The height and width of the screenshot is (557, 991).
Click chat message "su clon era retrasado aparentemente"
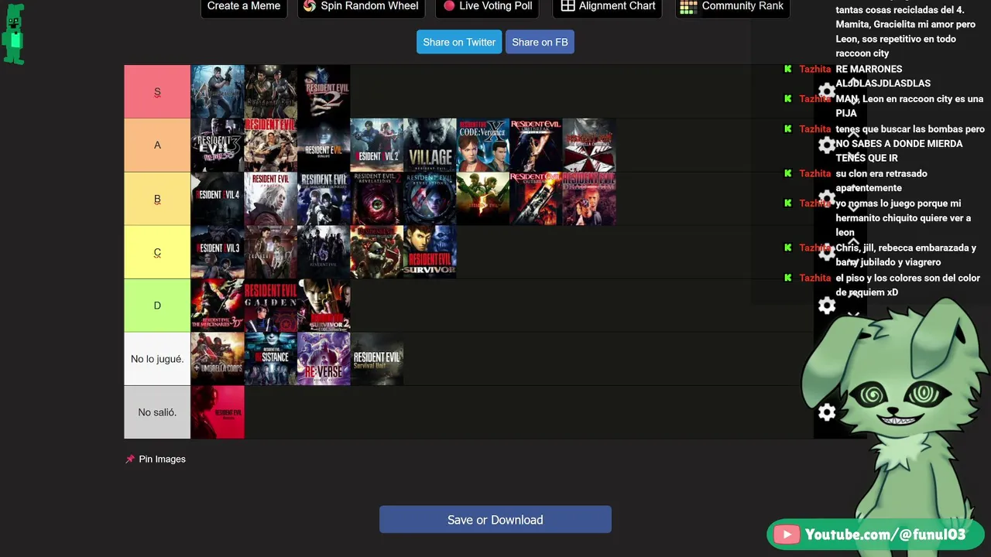[x=881, y=180]
